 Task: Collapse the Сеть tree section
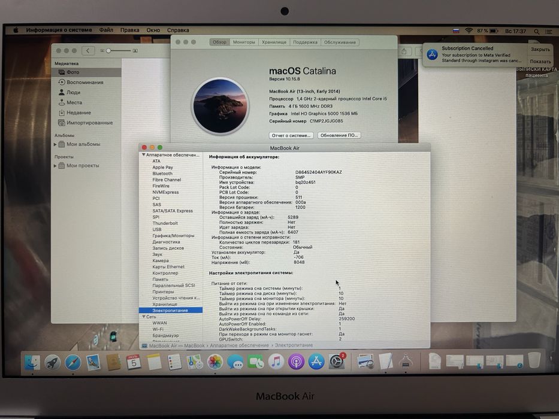point(143,317)
